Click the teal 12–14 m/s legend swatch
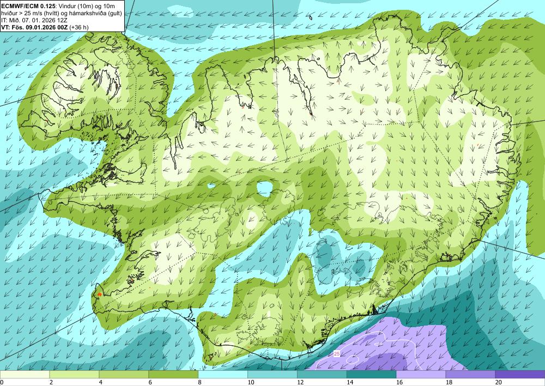The width and height of the screenshot is (545, 386). click(x=322, y=374)
